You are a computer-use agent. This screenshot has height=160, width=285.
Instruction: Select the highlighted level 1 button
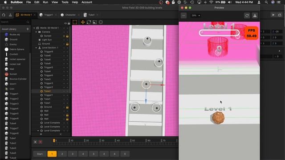coord(52,154)
